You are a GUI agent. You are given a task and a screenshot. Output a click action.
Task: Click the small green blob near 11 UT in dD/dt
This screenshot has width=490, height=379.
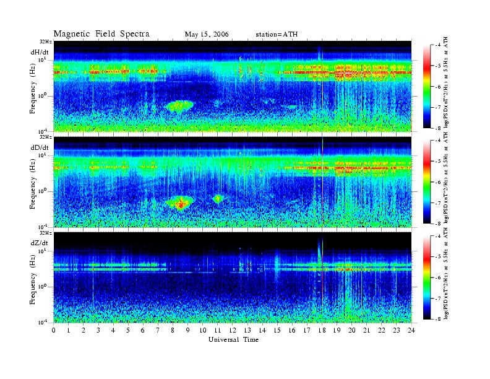(218, 199)
